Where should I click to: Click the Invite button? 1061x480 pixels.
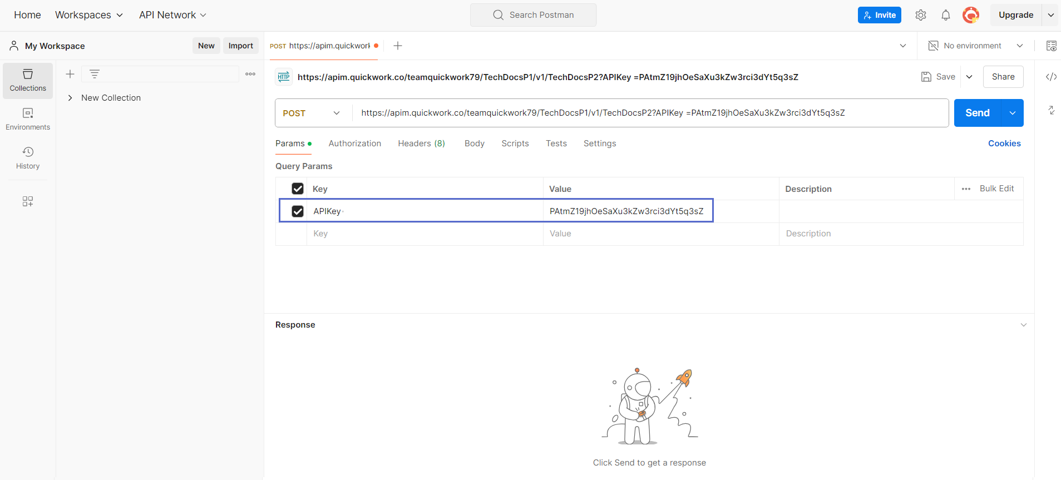coord(880,15)
